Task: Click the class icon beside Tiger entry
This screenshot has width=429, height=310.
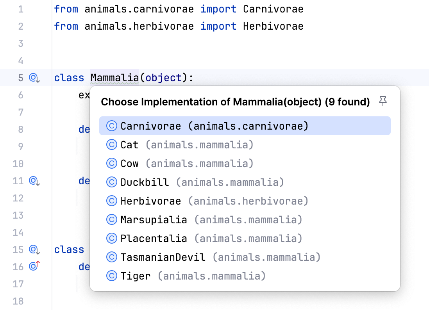Action: pos(111,276)
